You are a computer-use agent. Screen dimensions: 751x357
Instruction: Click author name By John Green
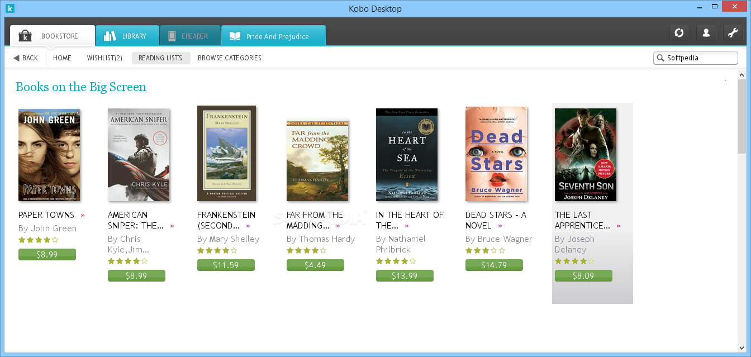pos(47,229)
